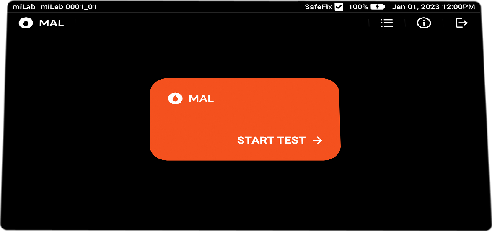Open the orange MAL test card

245,119
